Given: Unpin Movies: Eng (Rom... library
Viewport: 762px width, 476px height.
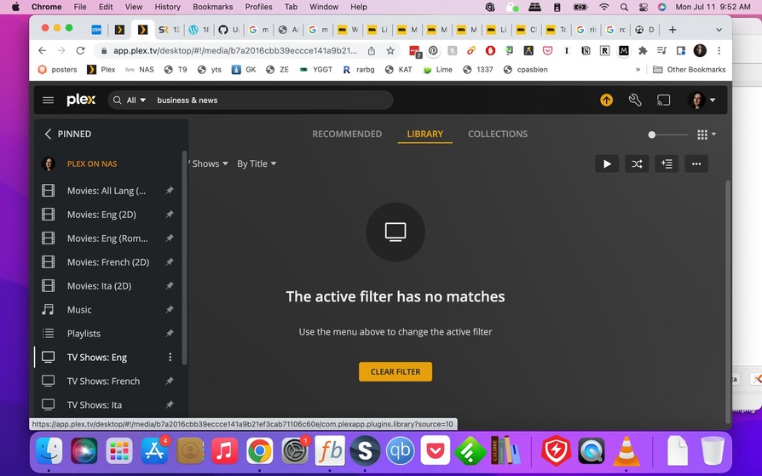Looking at the screenshot, I should point(169,238).
